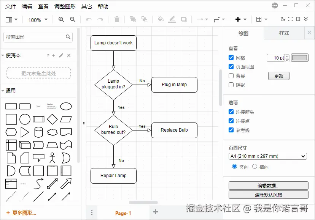Toggle the 网格 grid checkbox
315x220 pixels.
click(x=231, y=58)
